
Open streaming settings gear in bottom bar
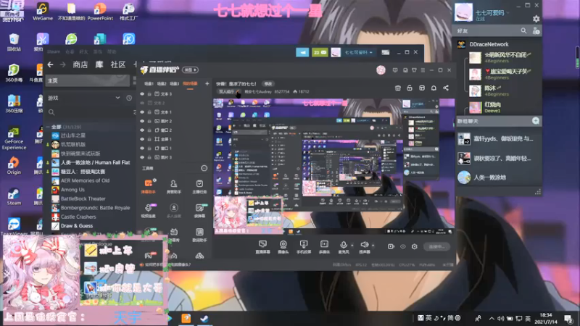click(x=414, y=246)
